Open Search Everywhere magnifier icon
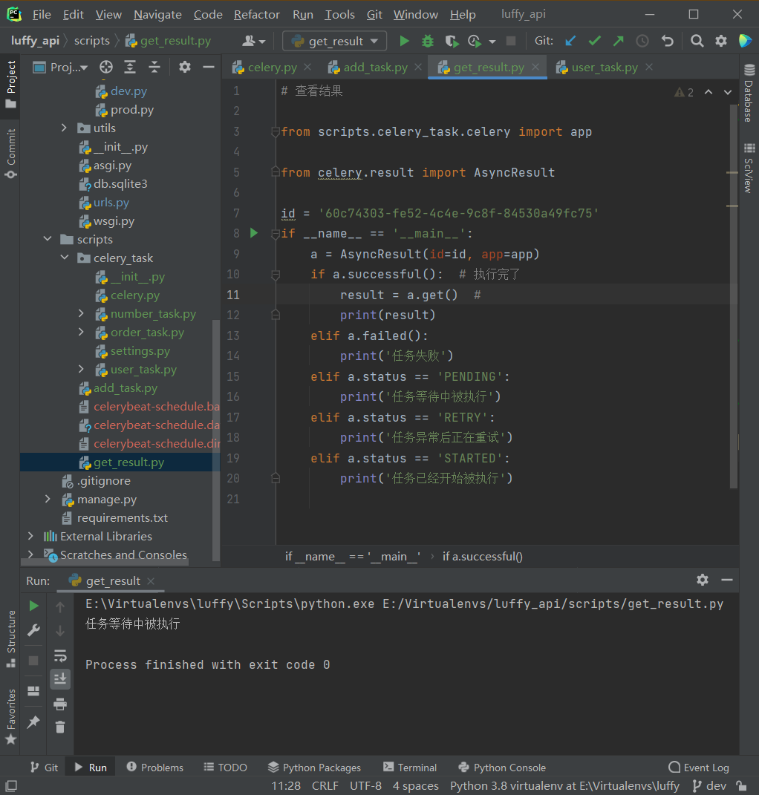 pos(697,41)
